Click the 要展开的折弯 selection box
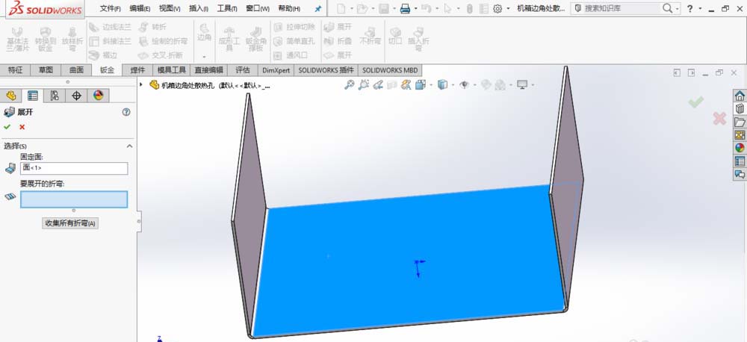This screenshot has width=747, height=342. tap(74, 199)
